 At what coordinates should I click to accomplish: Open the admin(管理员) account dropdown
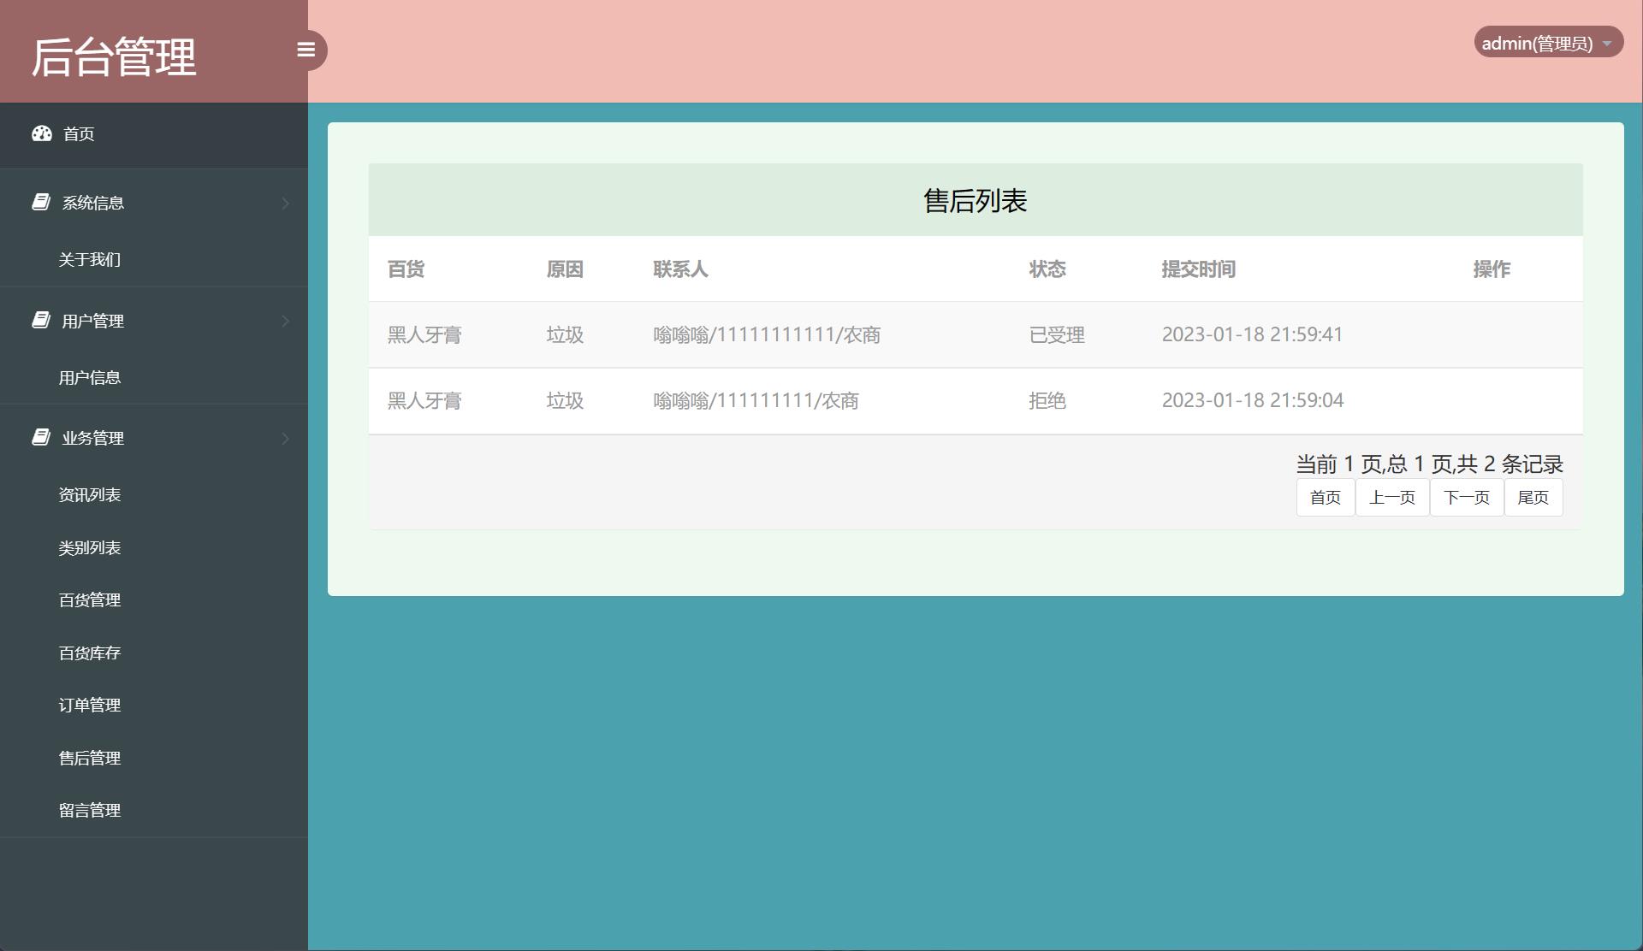[1545, 41]
